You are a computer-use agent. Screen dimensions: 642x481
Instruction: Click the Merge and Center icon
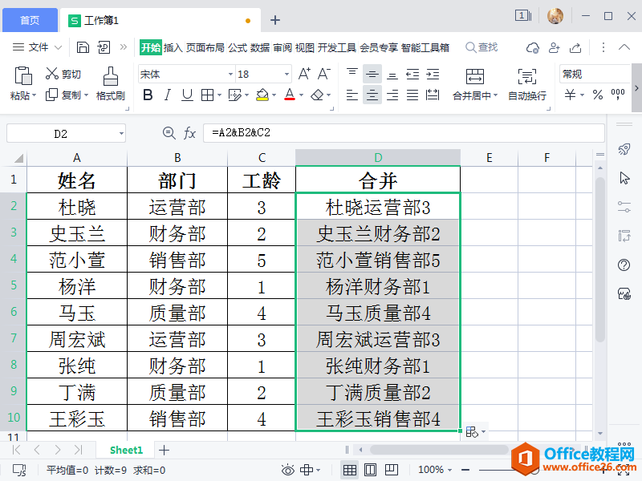475,77
